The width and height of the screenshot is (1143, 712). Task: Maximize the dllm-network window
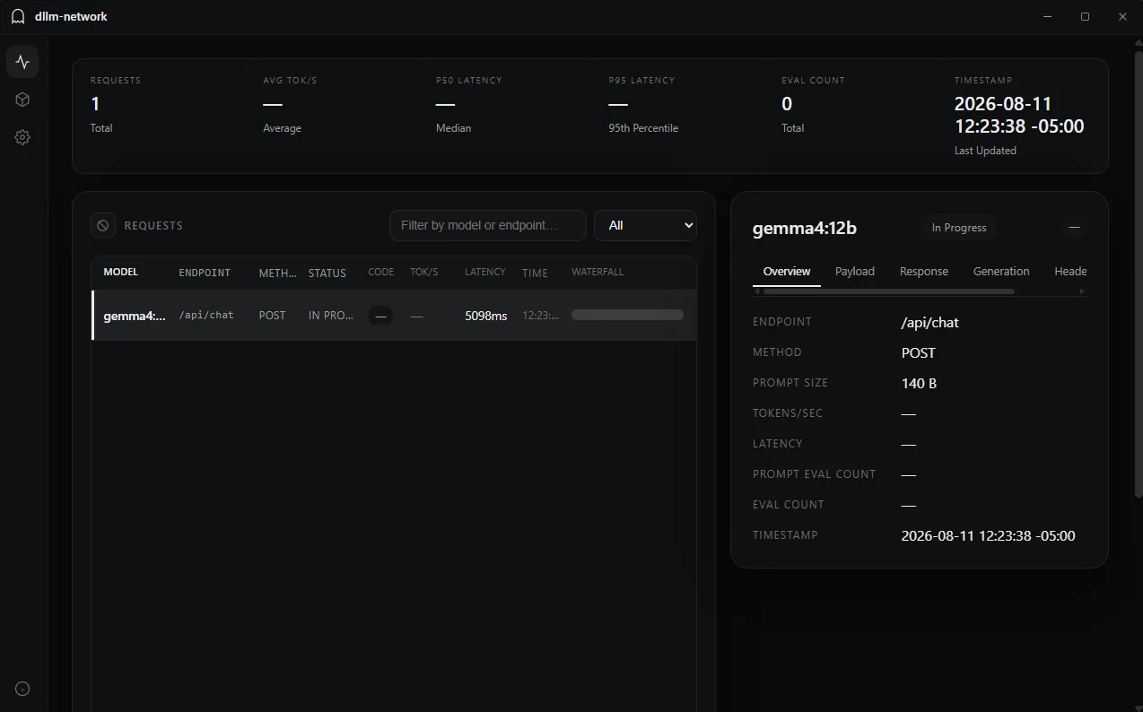click(x=1085, y=16)
